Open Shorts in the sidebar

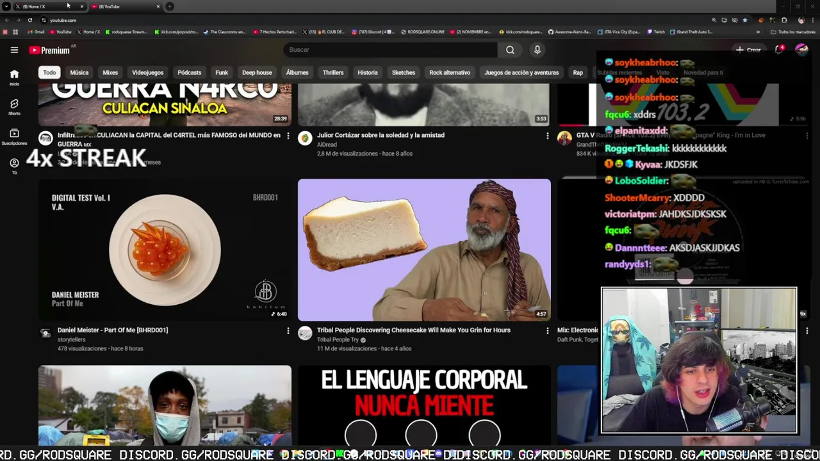point(14,107)
